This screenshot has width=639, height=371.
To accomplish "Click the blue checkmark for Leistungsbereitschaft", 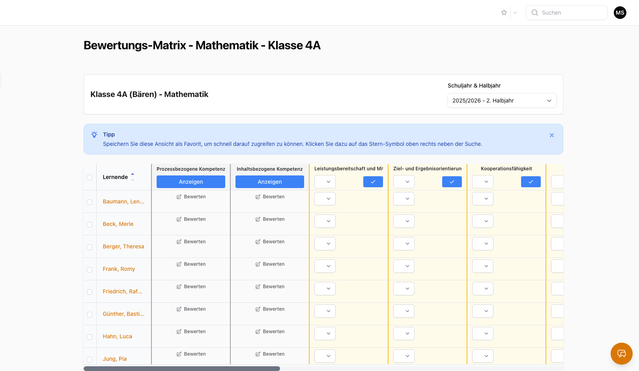I will pos(373,182).
